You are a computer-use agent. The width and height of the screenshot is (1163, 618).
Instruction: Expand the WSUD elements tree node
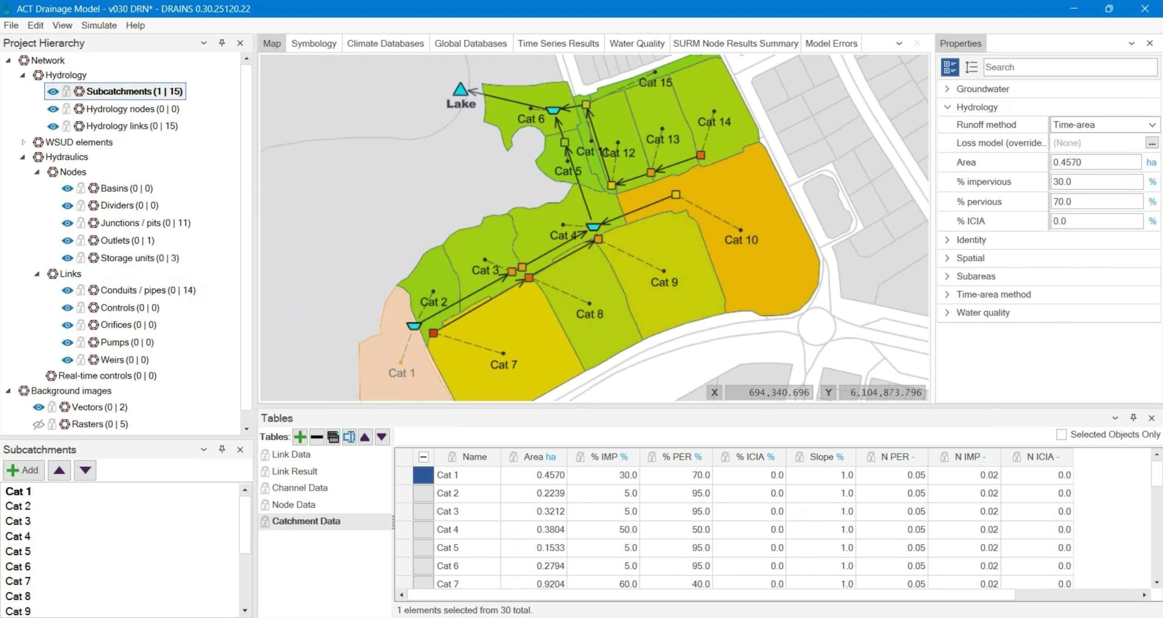[x=24, y=142]
